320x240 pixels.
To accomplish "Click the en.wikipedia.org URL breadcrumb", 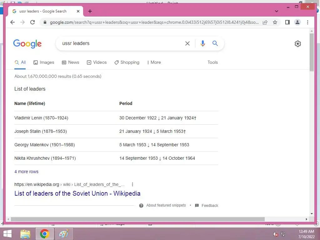I will pyautogui.click(x=69, y=184).
